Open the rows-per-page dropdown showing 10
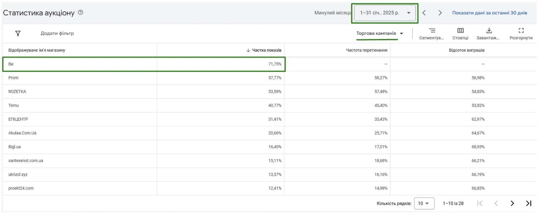 (424, 203)
